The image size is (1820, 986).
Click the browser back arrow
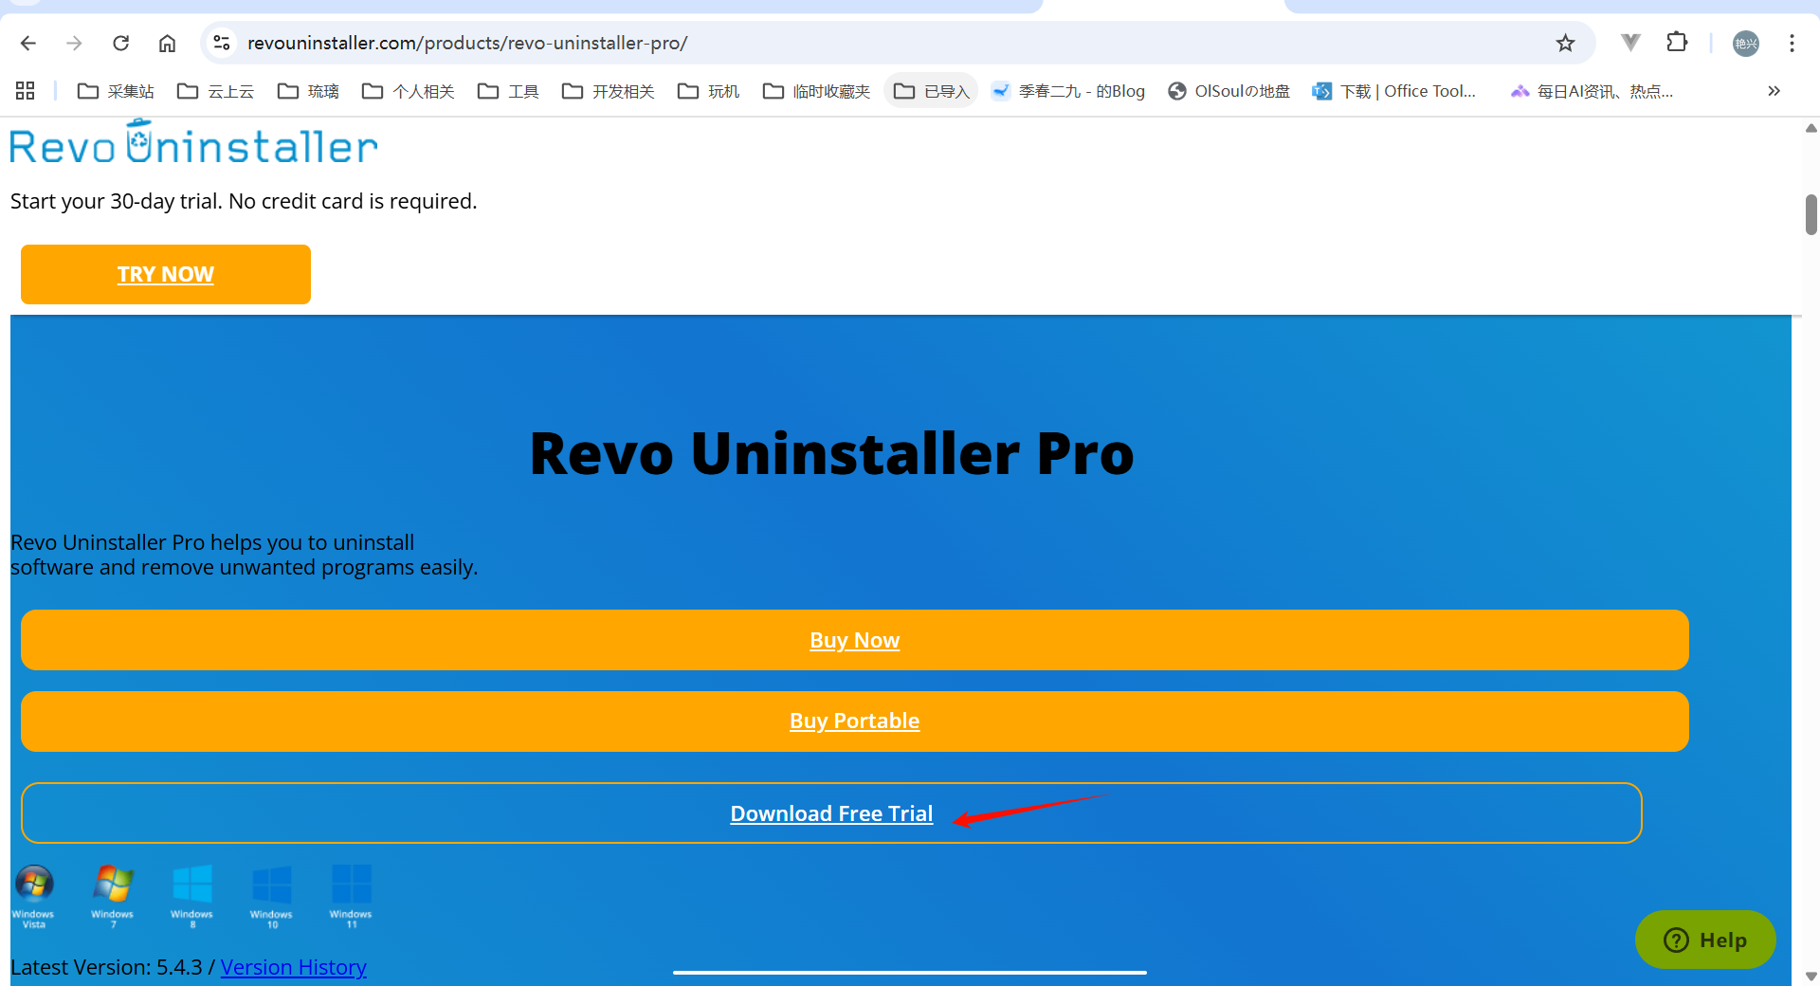click(28, 43)
